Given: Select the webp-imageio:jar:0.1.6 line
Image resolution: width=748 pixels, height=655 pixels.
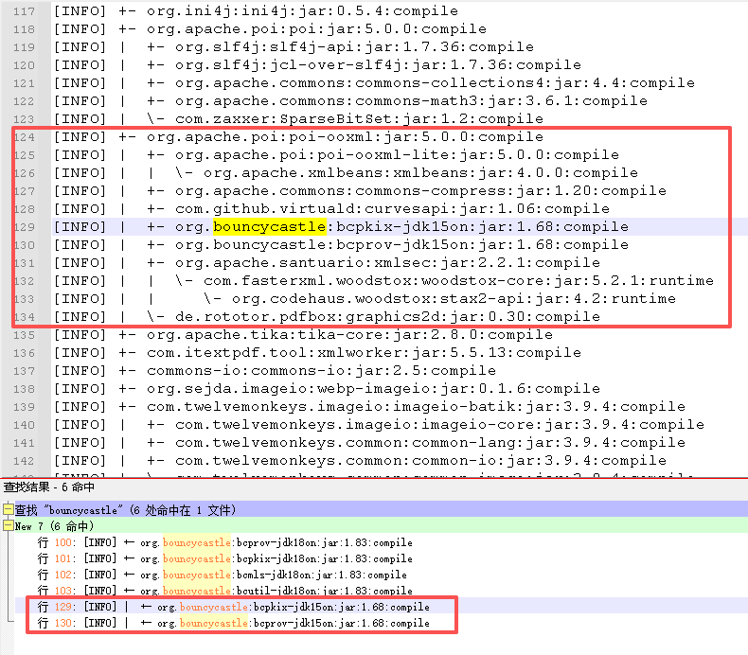Looking at the screenshot, I should pos(327,389).
